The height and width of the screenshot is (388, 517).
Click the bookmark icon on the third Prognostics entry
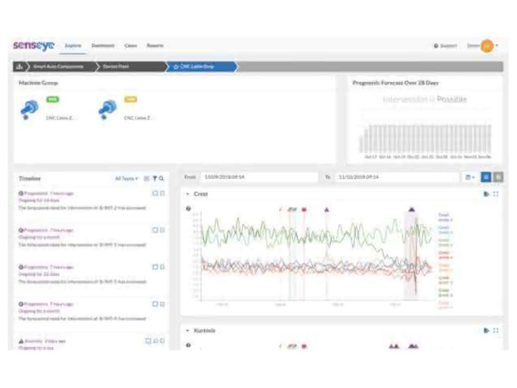162,267
